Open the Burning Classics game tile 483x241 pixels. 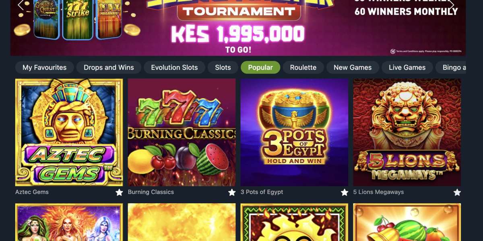click(182, 132)
